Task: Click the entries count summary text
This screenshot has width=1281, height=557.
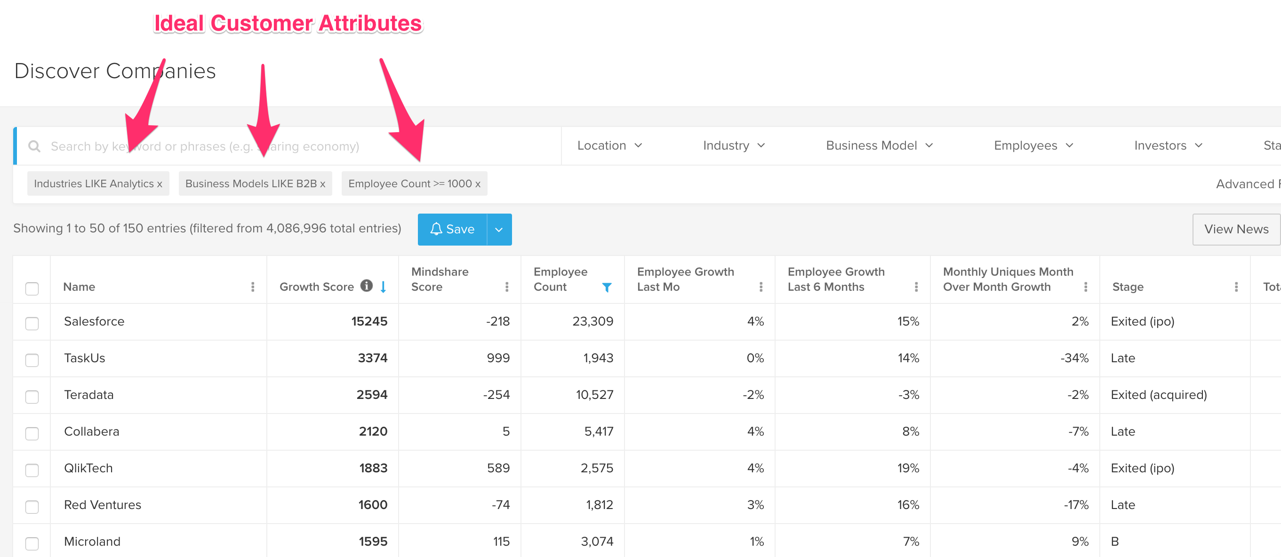Action: (x=207, y=229)
